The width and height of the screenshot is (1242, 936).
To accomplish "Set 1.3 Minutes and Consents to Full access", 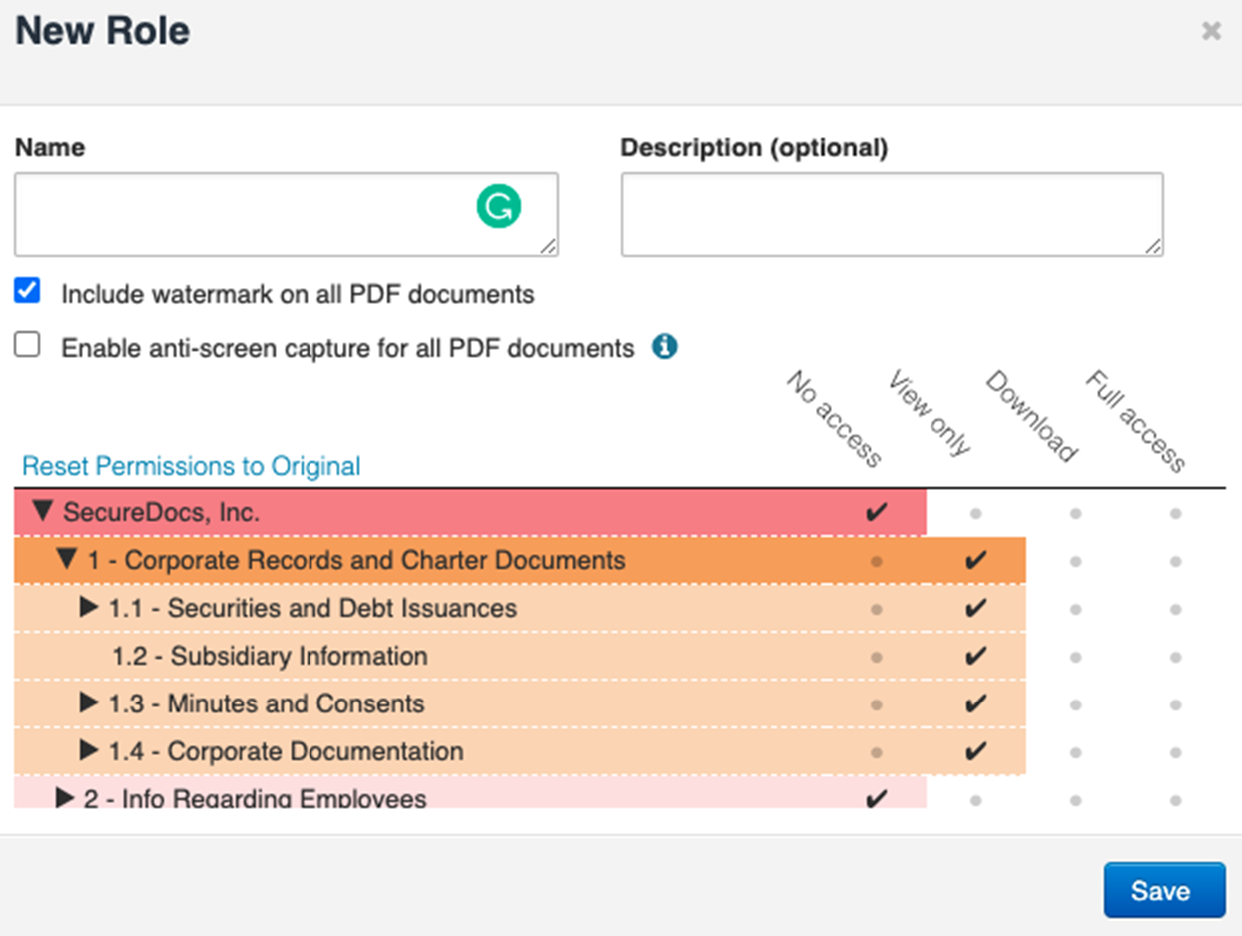I will point(1175,705).
